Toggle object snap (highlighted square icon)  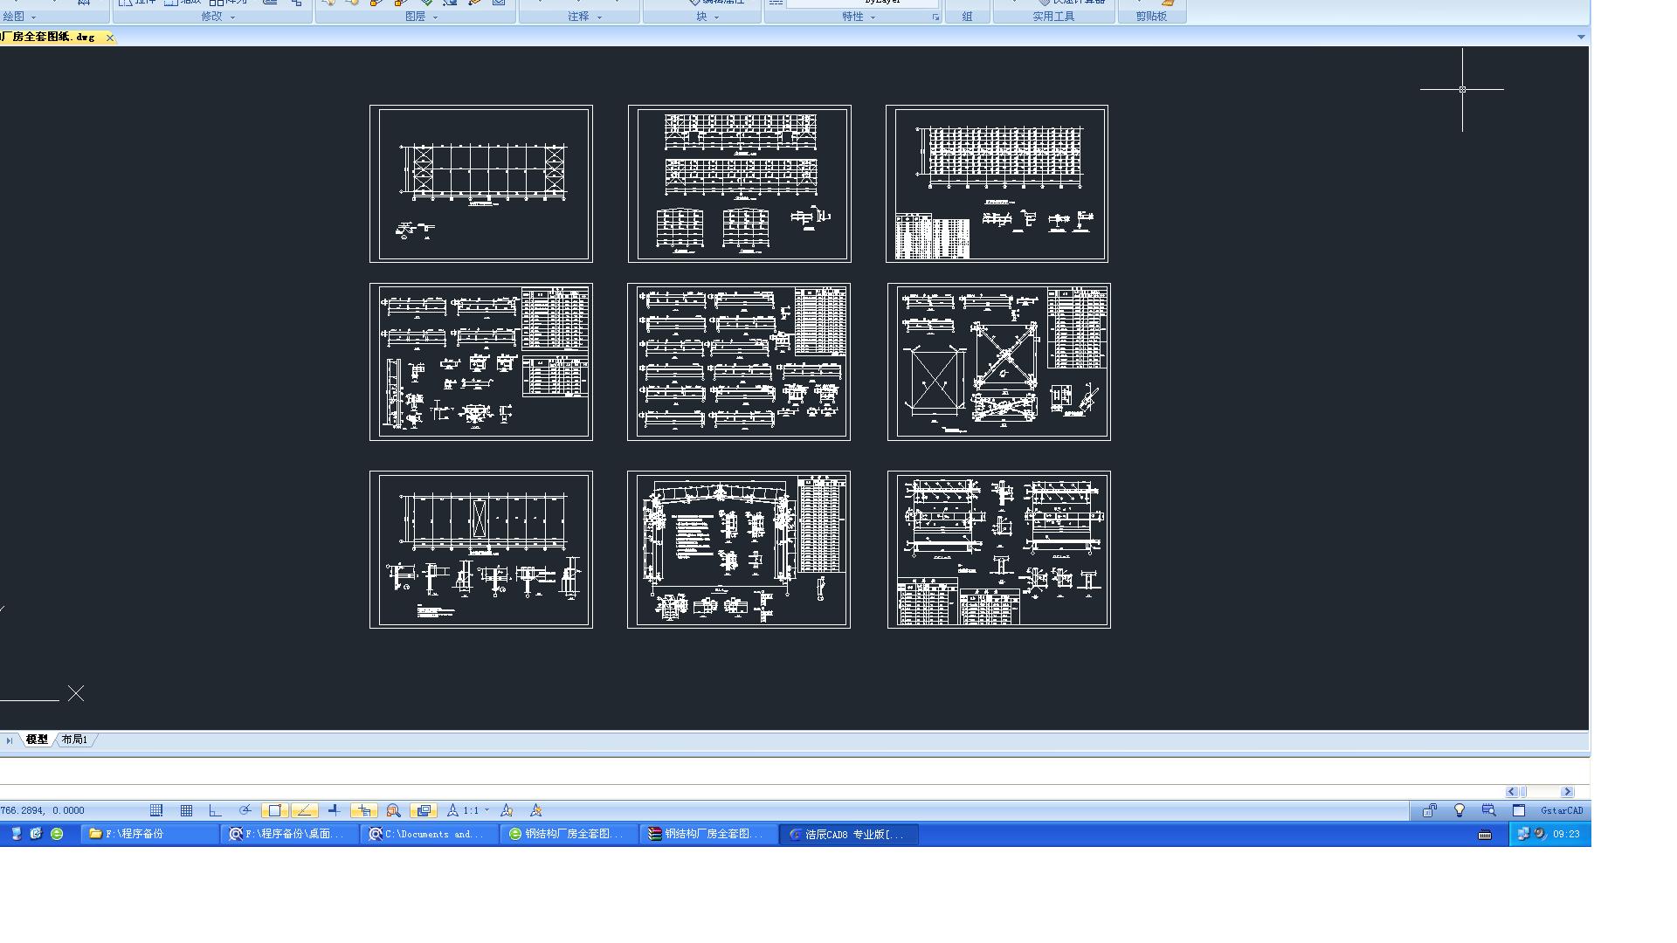point(274,810)
